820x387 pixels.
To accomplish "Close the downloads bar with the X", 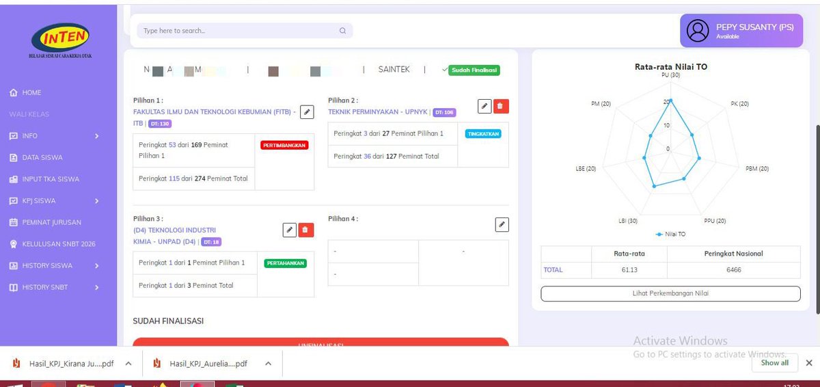I will coord(809,363).
